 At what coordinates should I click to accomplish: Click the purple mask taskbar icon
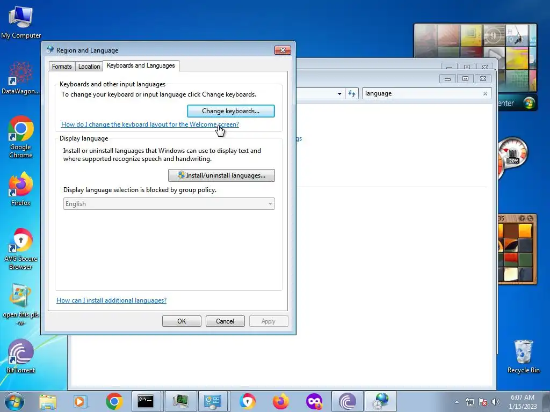314,401
